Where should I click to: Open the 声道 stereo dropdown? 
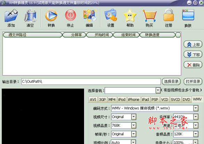pyautogui.click(x=196, y=126)
